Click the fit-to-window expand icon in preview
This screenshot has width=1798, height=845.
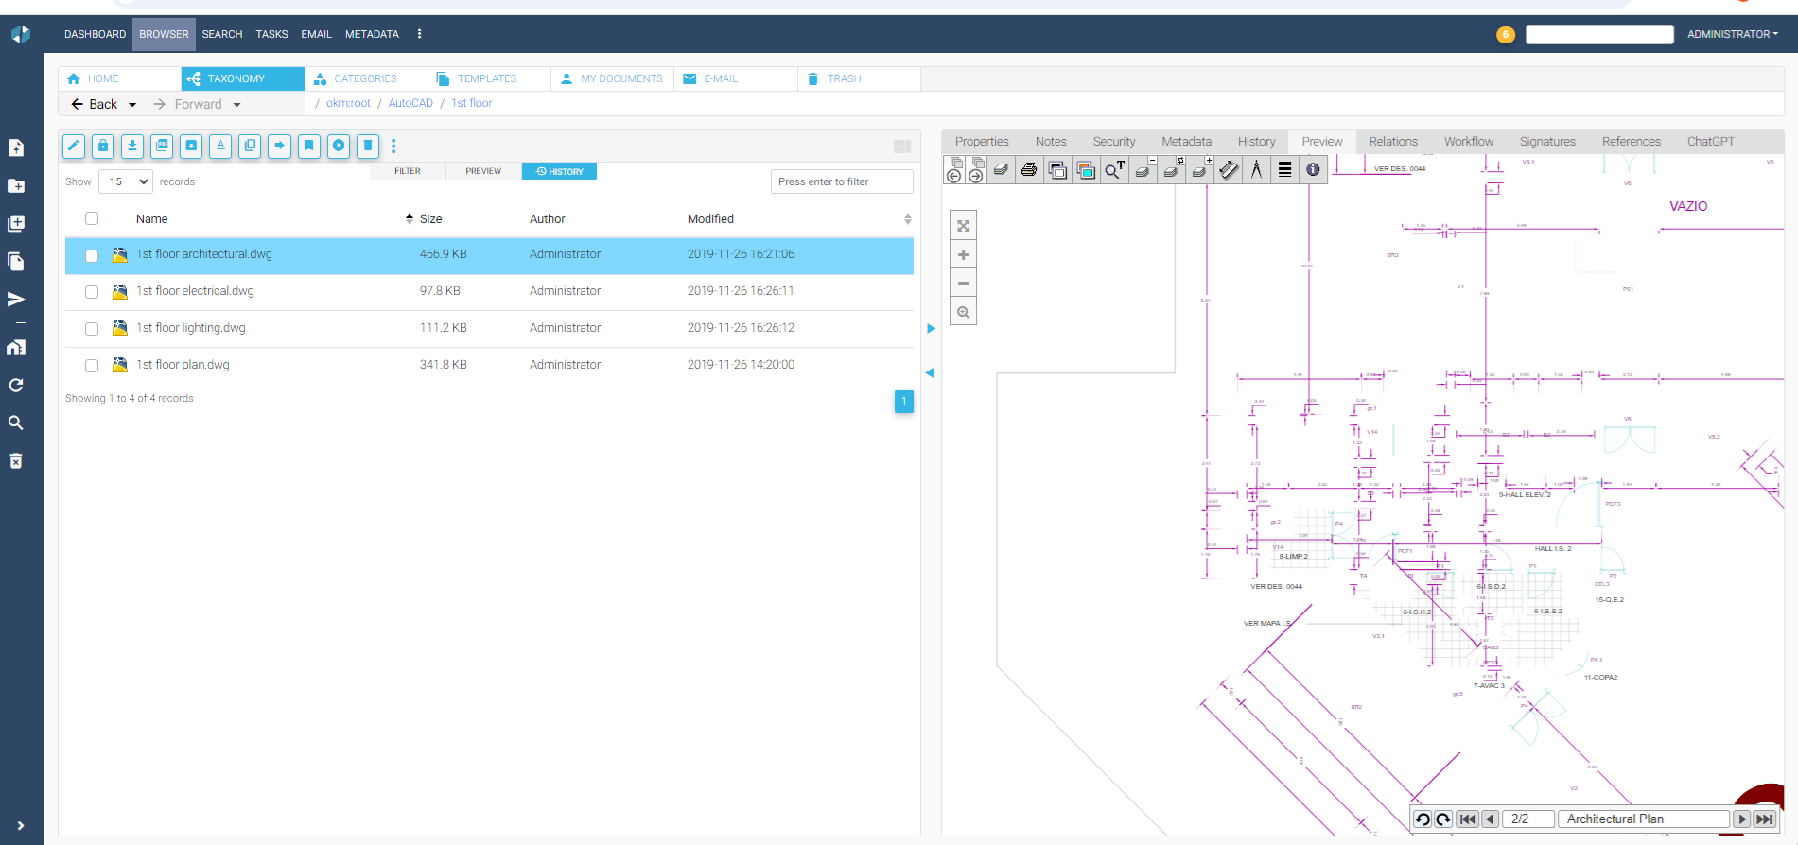point(963,226)
